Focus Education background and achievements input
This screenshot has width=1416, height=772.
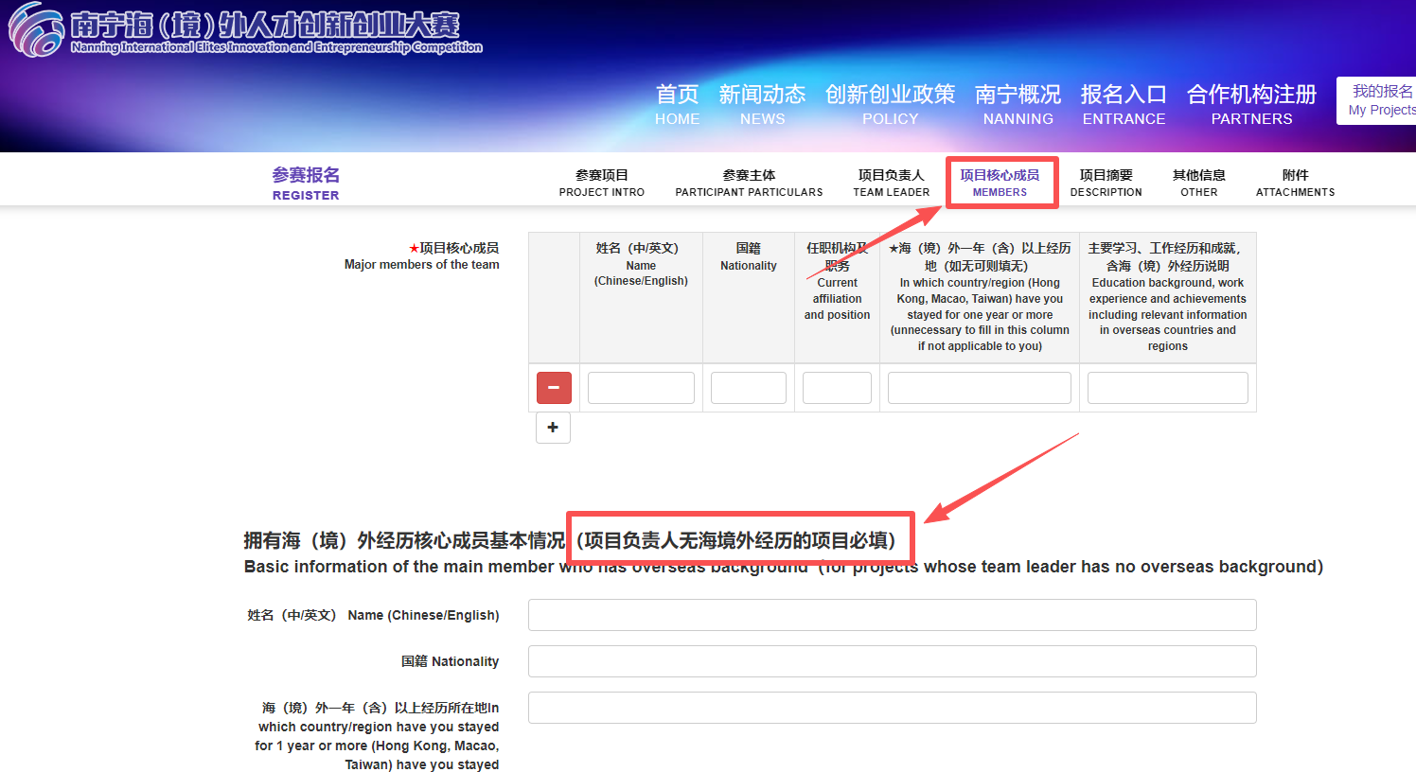[x=1168, y=388]
